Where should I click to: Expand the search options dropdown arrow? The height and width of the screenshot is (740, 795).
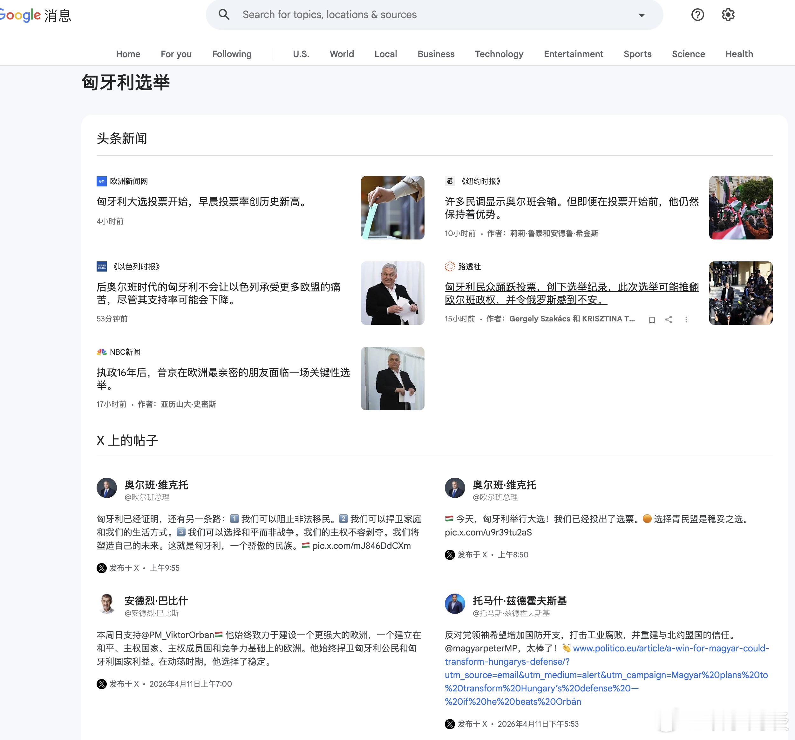coord(642,15)
